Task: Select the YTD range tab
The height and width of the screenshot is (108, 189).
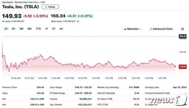Action: click(38, 29)
